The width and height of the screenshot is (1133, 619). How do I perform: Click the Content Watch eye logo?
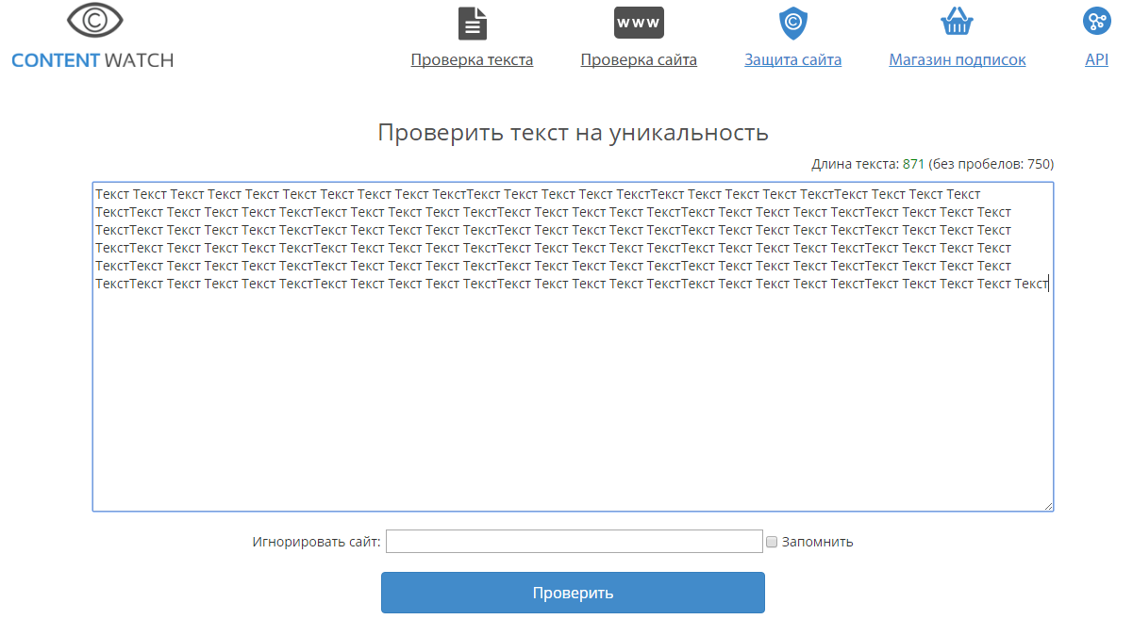click(95, 21)
